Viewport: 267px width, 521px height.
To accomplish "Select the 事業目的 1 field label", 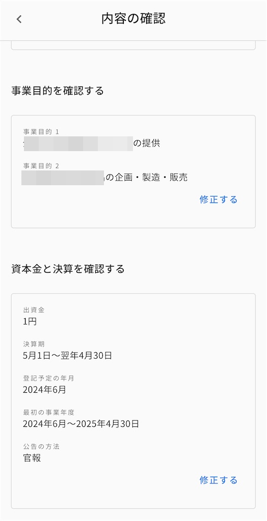I will 41,132.
